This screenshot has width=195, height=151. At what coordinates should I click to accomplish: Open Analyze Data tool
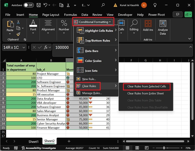[162, 27]
